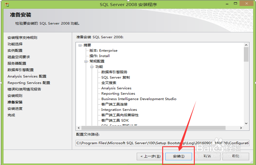Click 服务器配置 step in sidebar

click(x=17, y=63)
